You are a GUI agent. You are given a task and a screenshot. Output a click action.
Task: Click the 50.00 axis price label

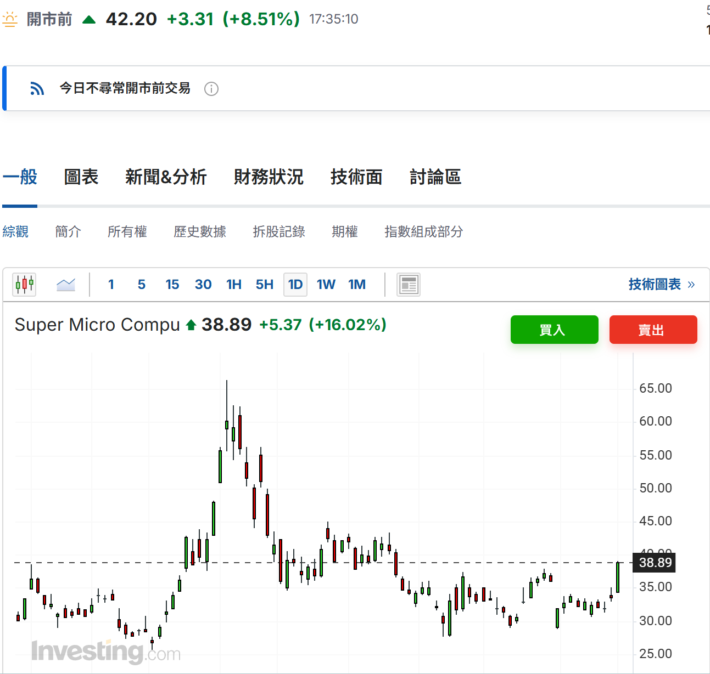point(656,488)
